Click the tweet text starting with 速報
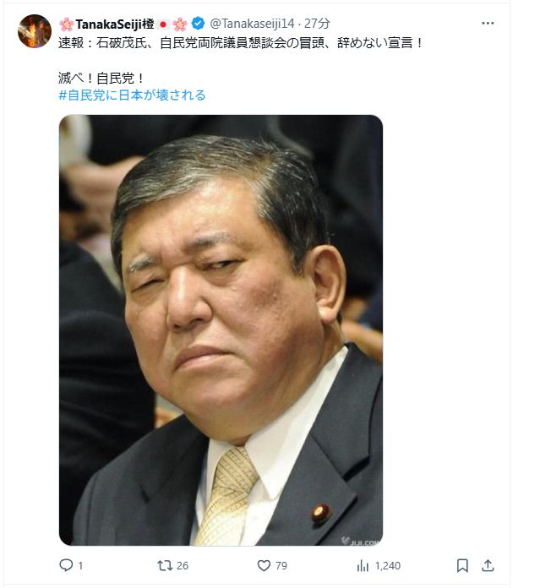Image resolution: width=540 pixels, height=588 pixels. [241, 42]
